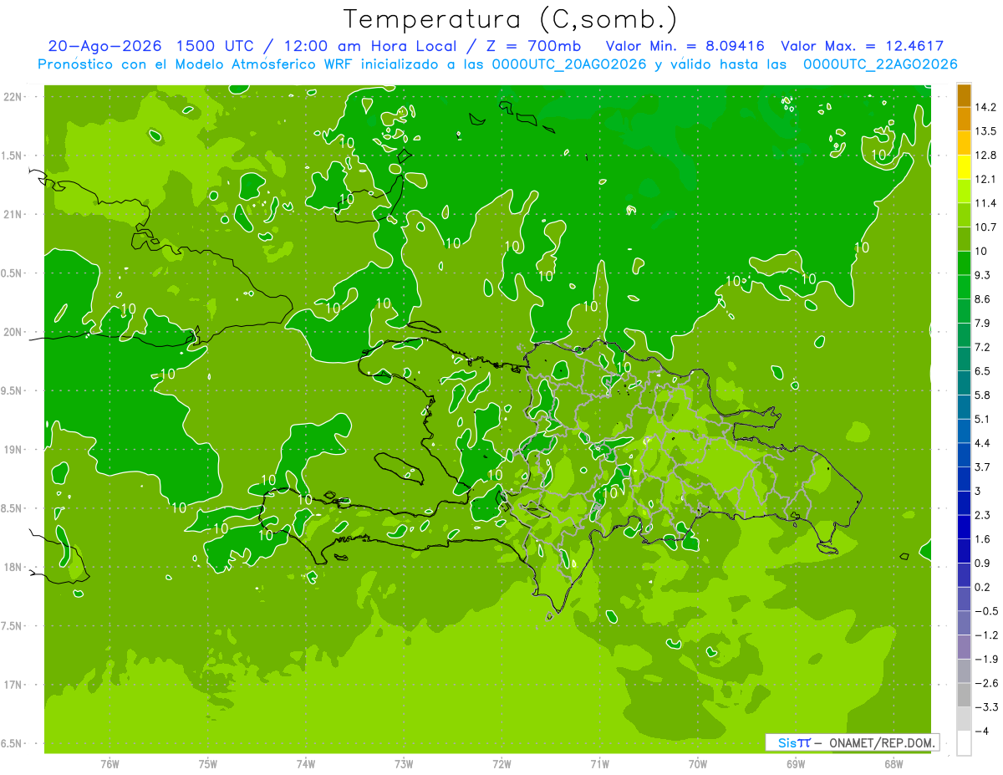Click the title "Temperatura (C,somb.)"
The width and height of the screenshot is (1003, 775).
(510, 18)
